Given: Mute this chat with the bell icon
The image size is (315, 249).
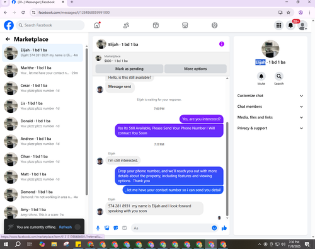Looking at the screenshot, I should point(261,76).
